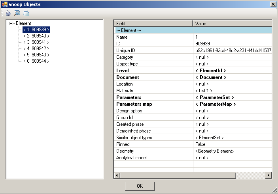Click the Unique ID field label
Image resolution: width=278 pixels, height=194 pixels.
pyautogui.click(x=126, y=50)
